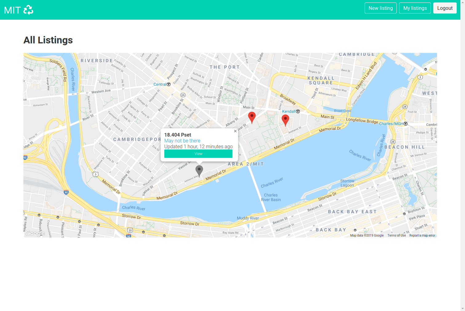Click the THE PORT map label
This screenshot has width=465, height=311.
[225, 67]
